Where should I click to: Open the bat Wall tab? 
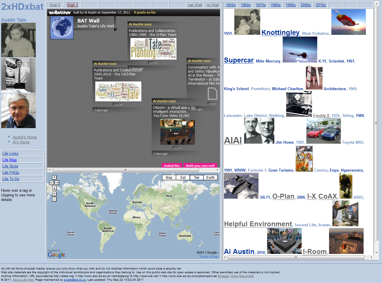pos(195,5)
